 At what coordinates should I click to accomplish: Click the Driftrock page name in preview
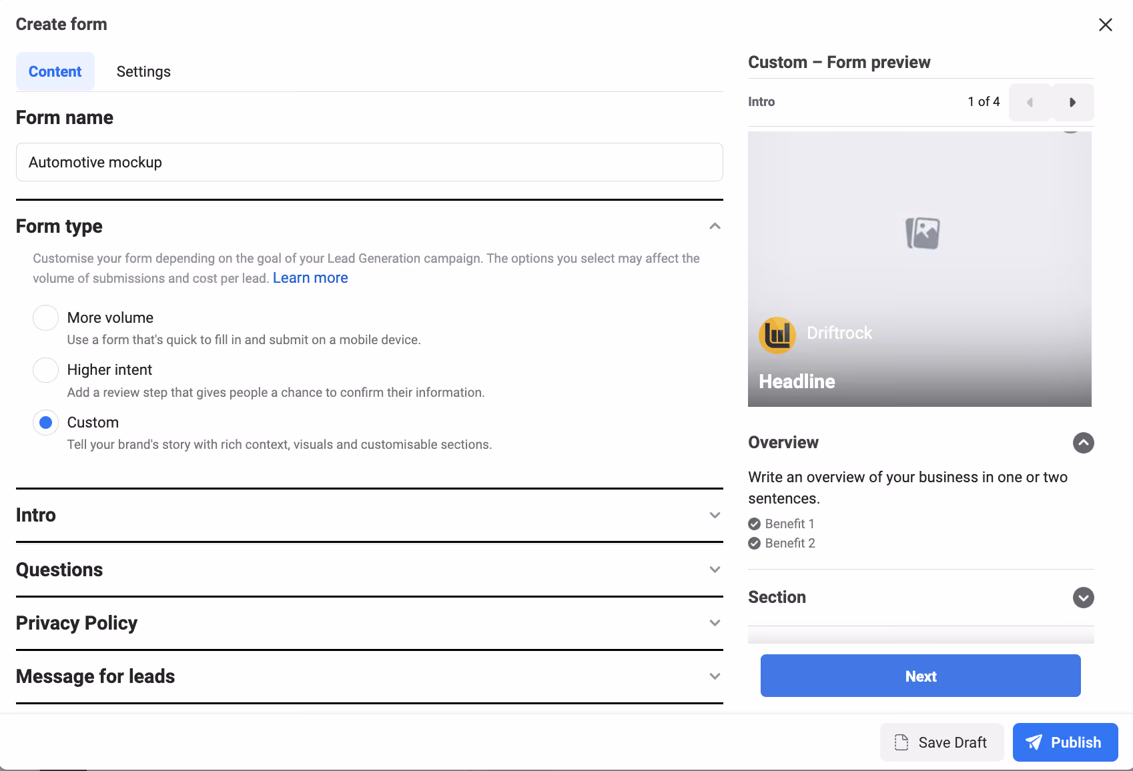click(x=839, y=333)
